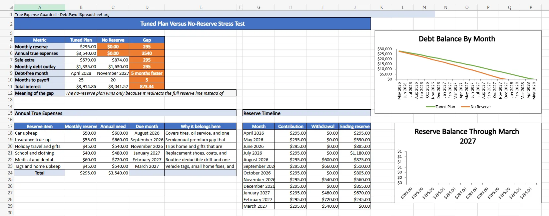Click the 'Safe extra' value $579.00
This screenshot has height=216, width=549.
81,60
